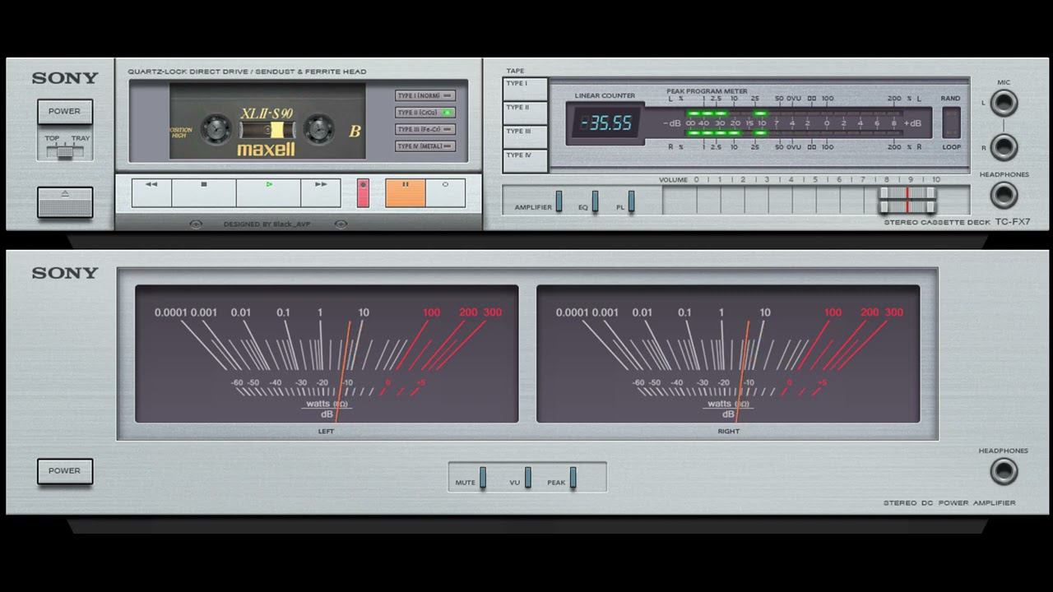Toggle the MUTE switch on the amplifier
Image resolution: width=1053 pixels, height=592 pixels.
click(x=483, y=478)
